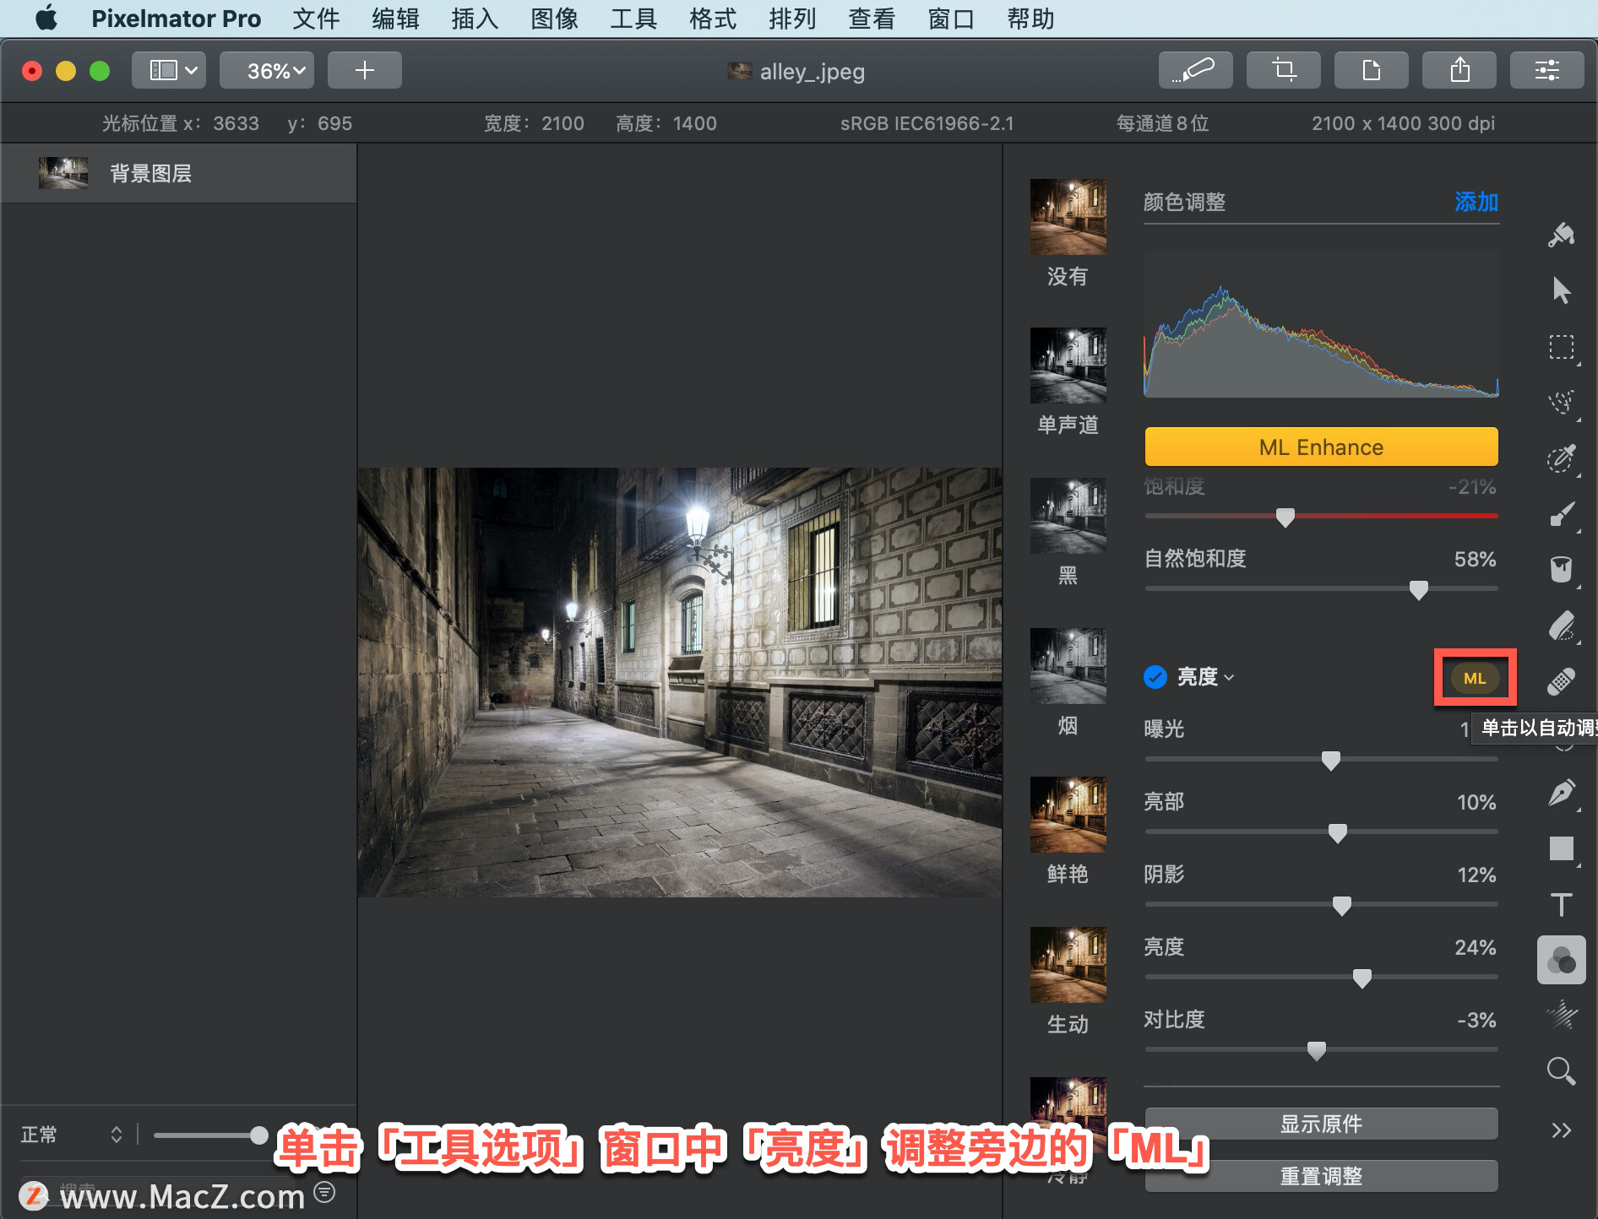Select the Arrange arrow tool
Viewport: 1598px width, 1219px height.
1561,290
